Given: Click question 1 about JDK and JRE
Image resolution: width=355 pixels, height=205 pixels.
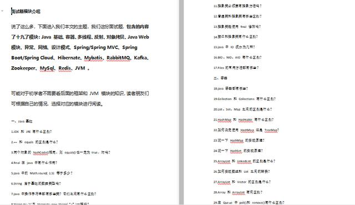Looking at the screenshot, I should point(32,132).
